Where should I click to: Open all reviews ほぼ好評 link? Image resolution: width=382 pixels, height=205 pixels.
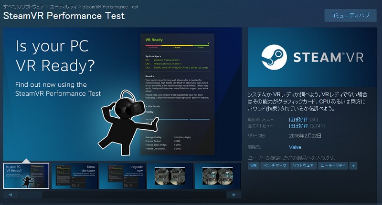(298, 126)
